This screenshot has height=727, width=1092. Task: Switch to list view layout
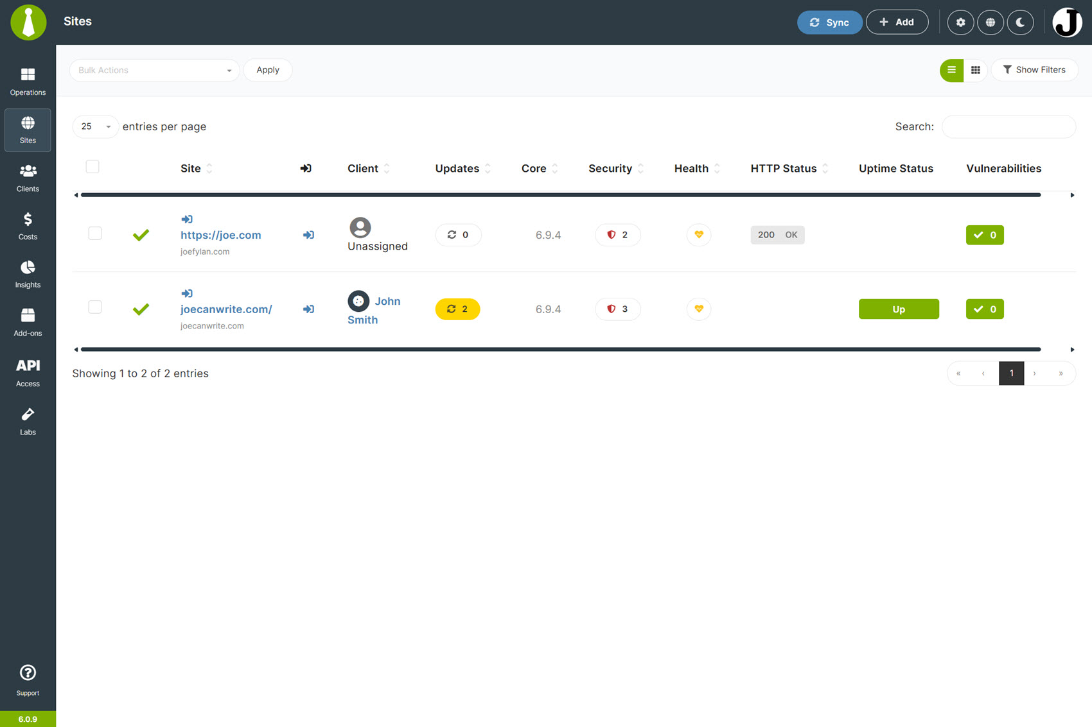tap(951, 70)
